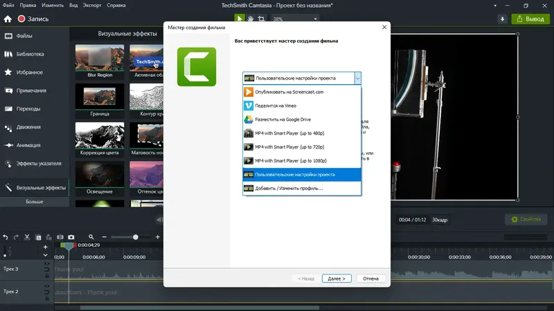Click the split clip icon
The height and width of the screenshot is (311, 554).
pos(60,237)
